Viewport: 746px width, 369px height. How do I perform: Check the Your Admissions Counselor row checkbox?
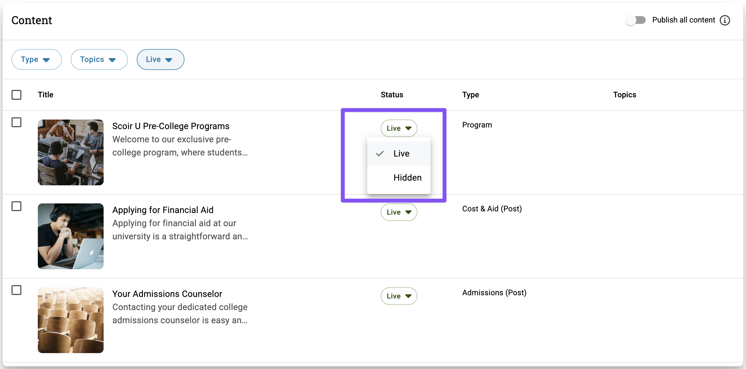click(x=16, y=290)
